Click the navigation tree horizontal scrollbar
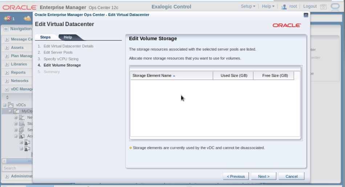This screenshot has height=187, width=345. pos(20,161)
